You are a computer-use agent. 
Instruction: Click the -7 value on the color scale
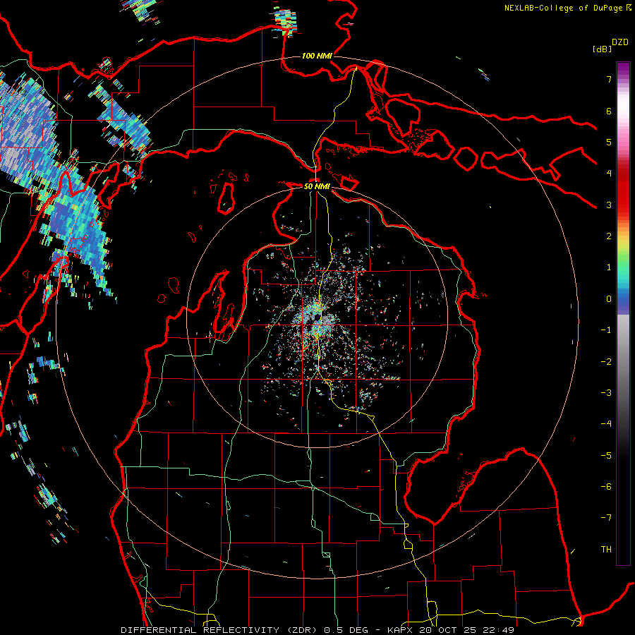606,518
